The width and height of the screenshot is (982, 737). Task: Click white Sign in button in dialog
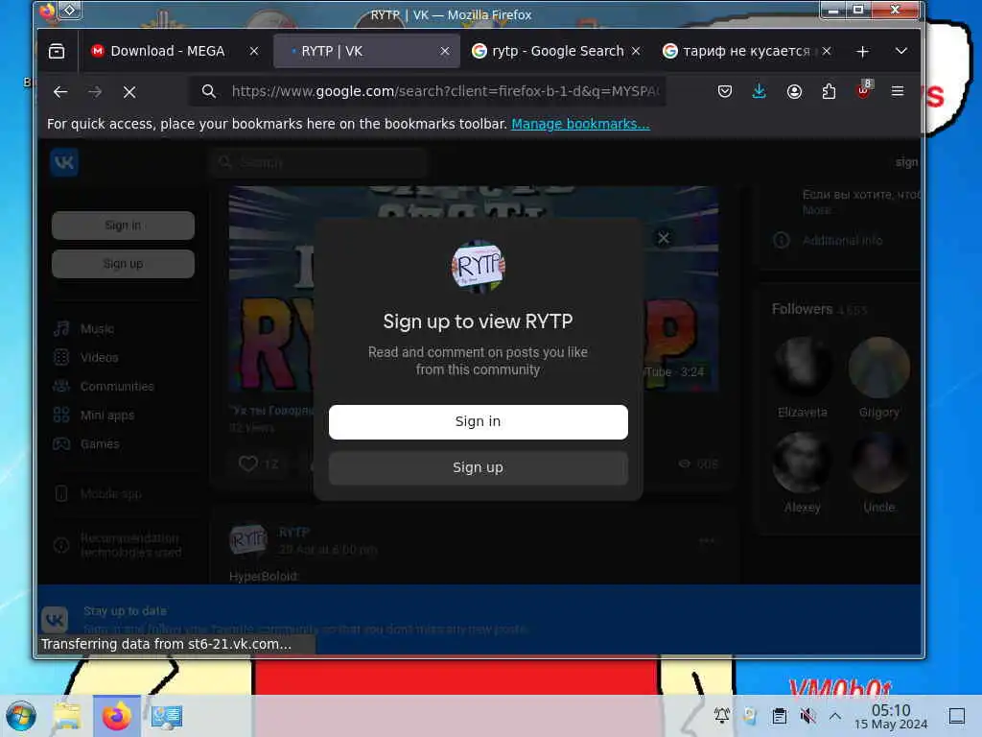click(478, 422)
